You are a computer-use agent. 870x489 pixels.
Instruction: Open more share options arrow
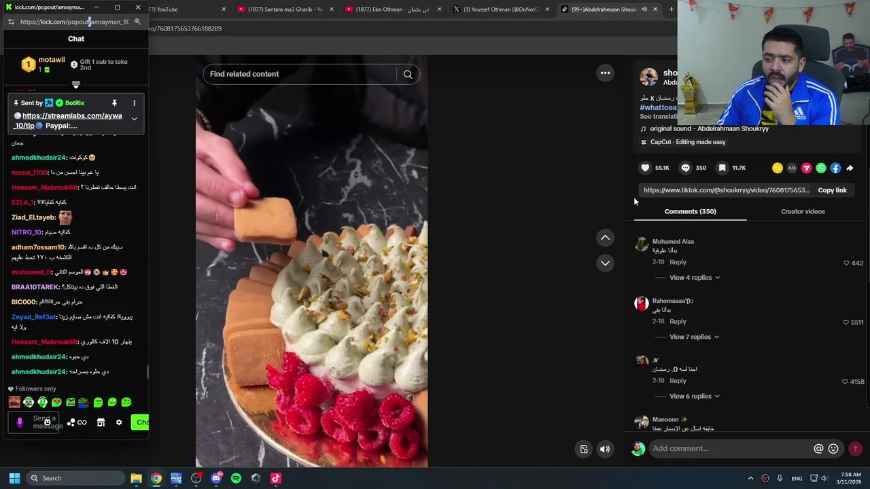850,168
